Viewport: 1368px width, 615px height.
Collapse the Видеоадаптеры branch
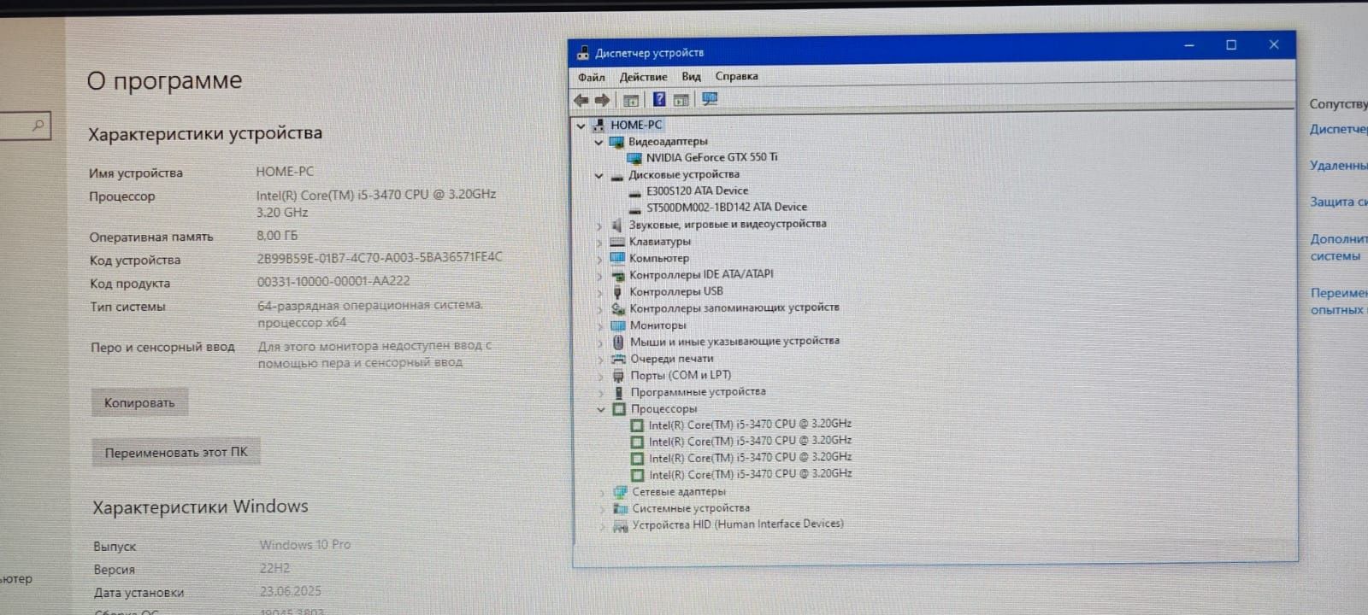[x=598, y=143]
